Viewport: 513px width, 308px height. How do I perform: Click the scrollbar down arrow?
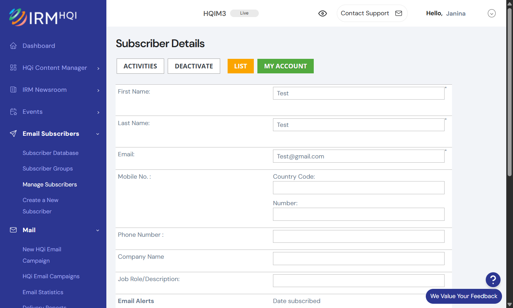(509, 304)
